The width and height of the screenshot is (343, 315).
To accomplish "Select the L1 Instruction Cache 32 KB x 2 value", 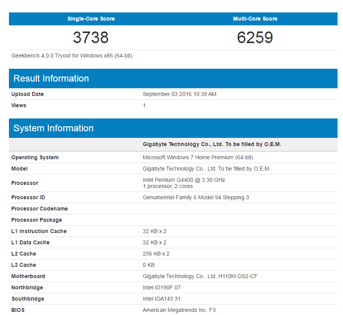I will click(154, 231).
